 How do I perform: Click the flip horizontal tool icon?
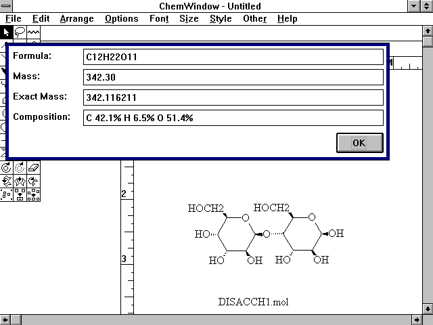[20, 181]
